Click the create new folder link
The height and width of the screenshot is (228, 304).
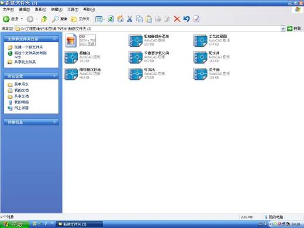(x=29, y=47)
